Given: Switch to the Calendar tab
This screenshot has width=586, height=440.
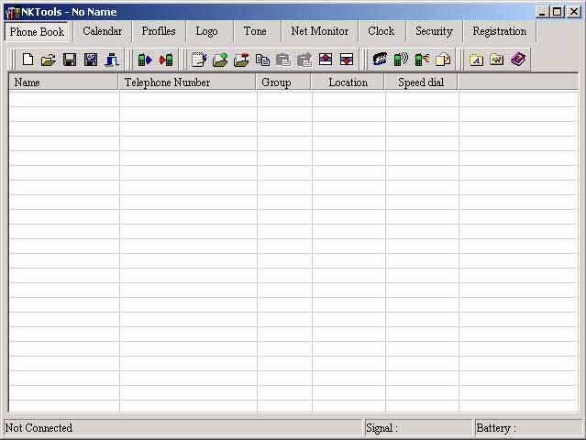Looking at the screenshot, I should click(x=102, y=31).
